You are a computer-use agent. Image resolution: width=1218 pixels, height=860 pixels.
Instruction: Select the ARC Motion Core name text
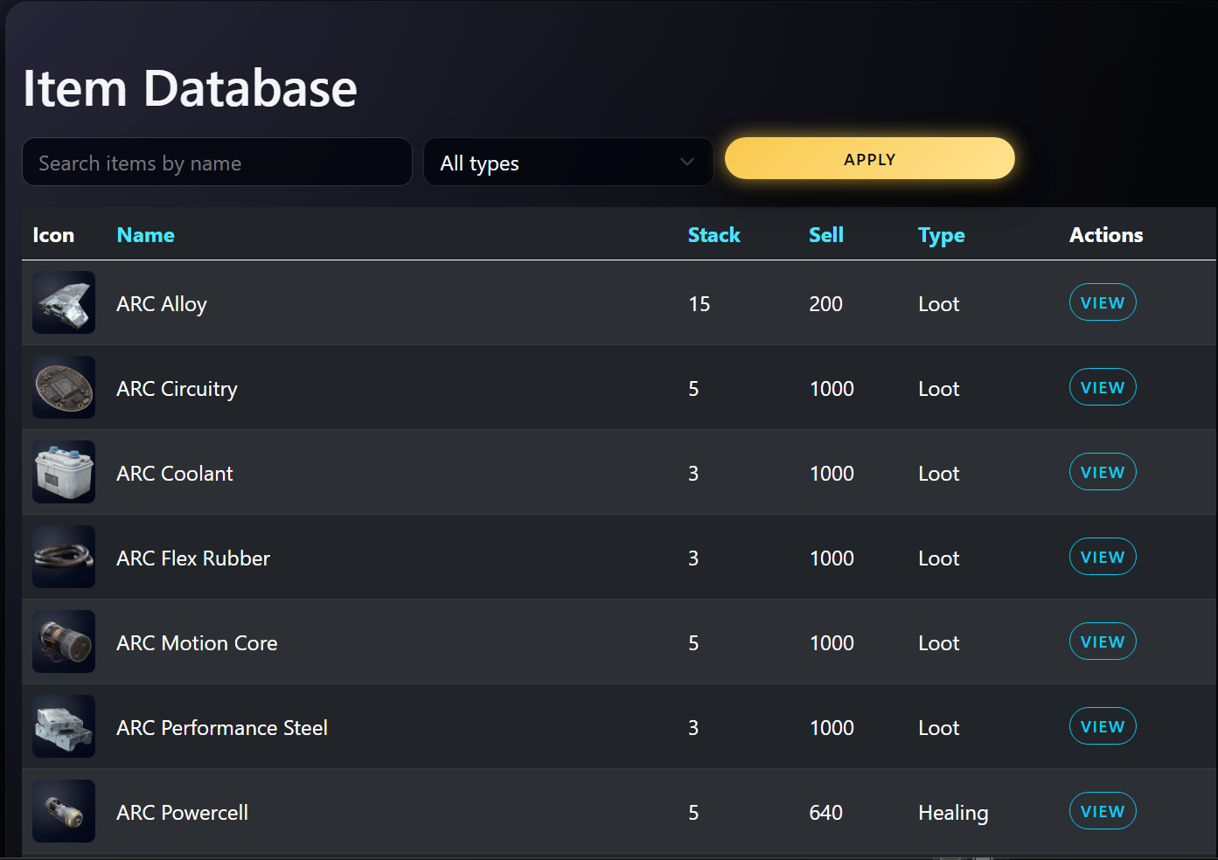[x=198, y=643]
